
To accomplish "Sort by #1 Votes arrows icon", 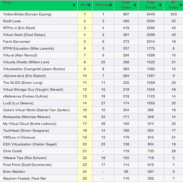I will pos(181,5).
